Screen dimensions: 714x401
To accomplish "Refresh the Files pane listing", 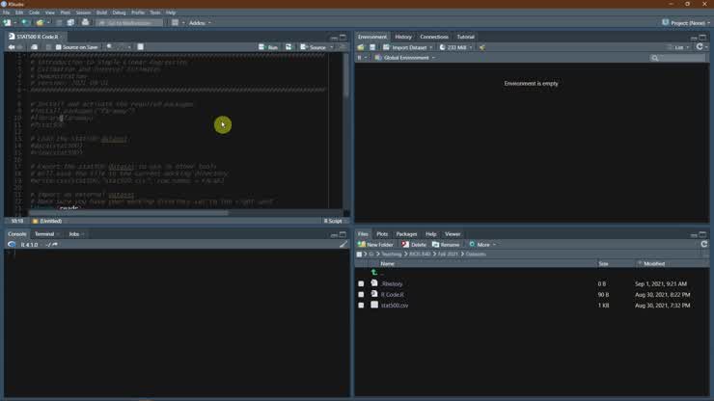I will coord(703,245).
